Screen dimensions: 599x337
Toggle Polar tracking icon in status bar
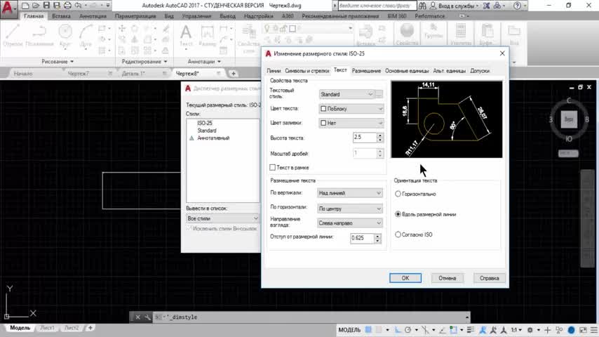[x=408, y=330]
